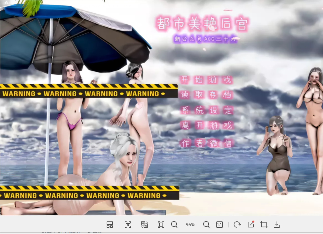This screenshot has width=323, height=234.
Task: Click 开始游戏 to start the game
Action: coord(207,80)
